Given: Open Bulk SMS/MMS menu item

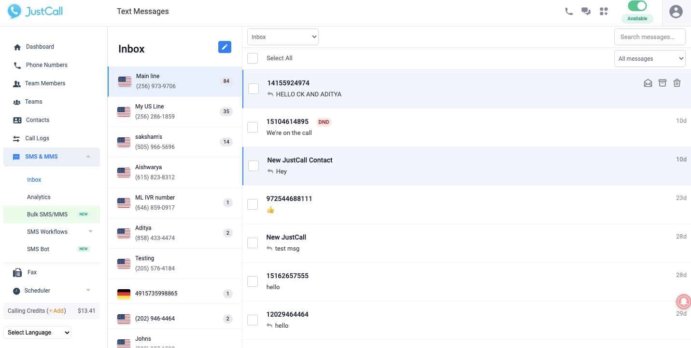Looking at the screenshot, I should coord(47,214).
